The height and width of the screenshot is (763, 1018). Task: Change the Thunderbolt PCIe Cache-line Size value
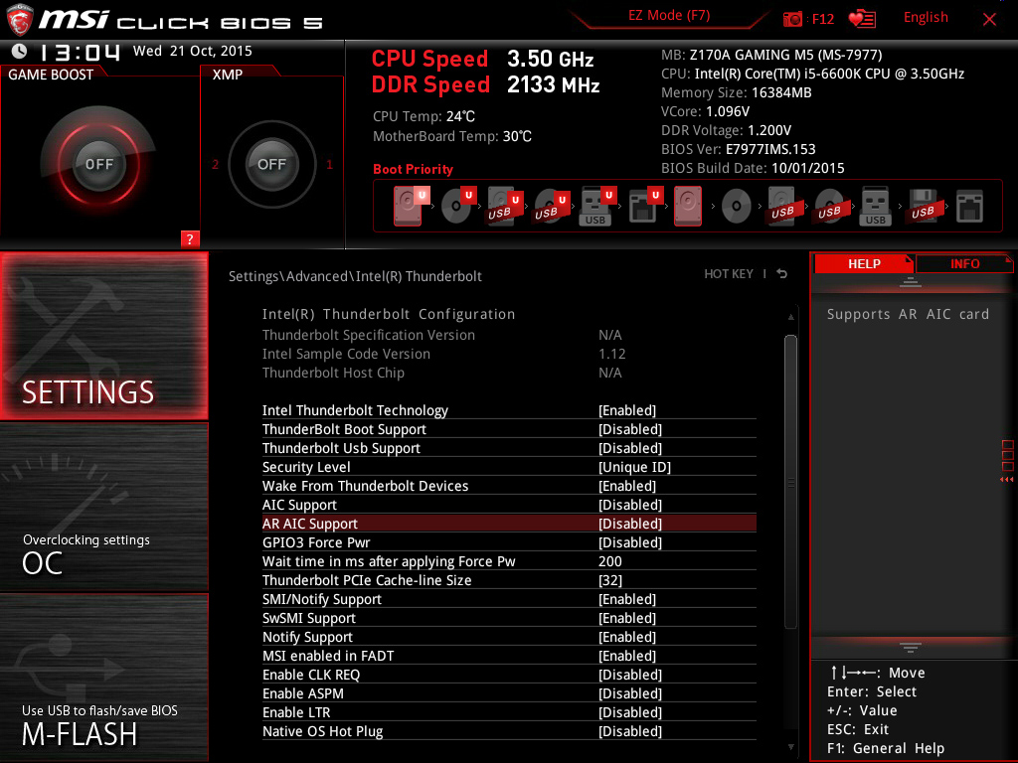click(x=609, y=580)
